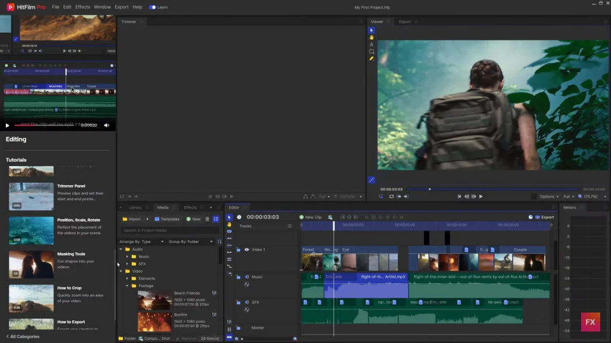Choose the Hand tool in the Editor timeline
Viewport: 611px width, 343px height.
pos(229,224)
